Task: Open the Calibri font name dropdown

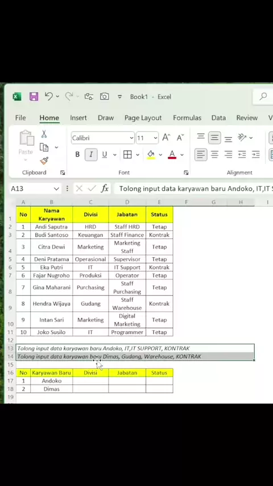Action: click(x=132, y=138)
